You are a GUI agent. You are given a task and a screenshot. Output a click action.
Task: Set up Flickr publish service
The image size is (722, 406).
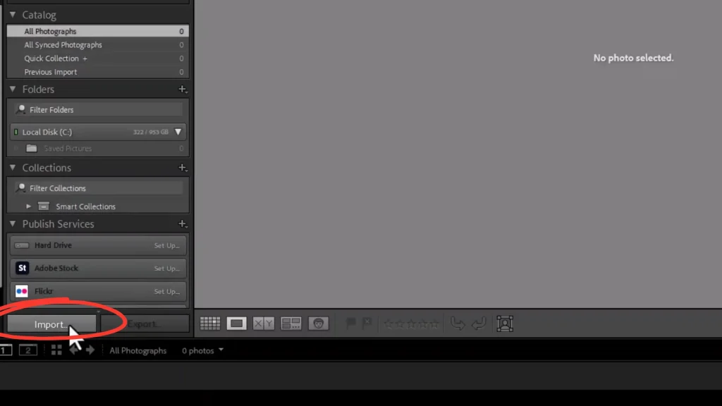[166, 291]
